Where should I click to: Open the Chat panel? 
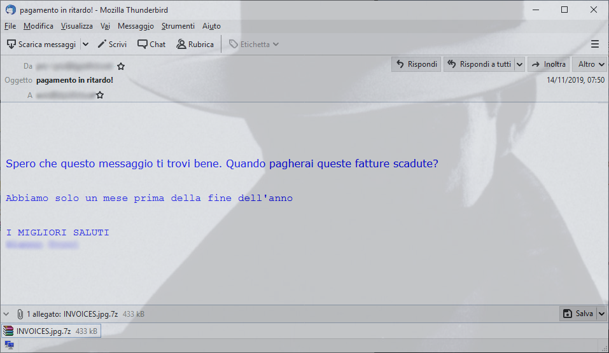[151, 45]
